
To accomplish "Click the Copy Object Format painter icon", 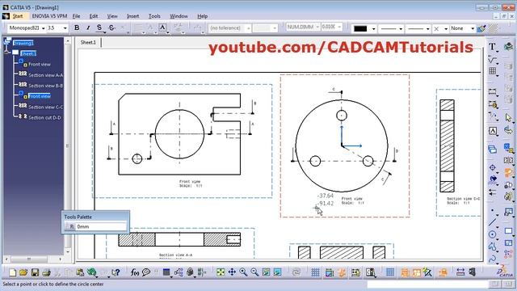I will click(x=481, y=28).
